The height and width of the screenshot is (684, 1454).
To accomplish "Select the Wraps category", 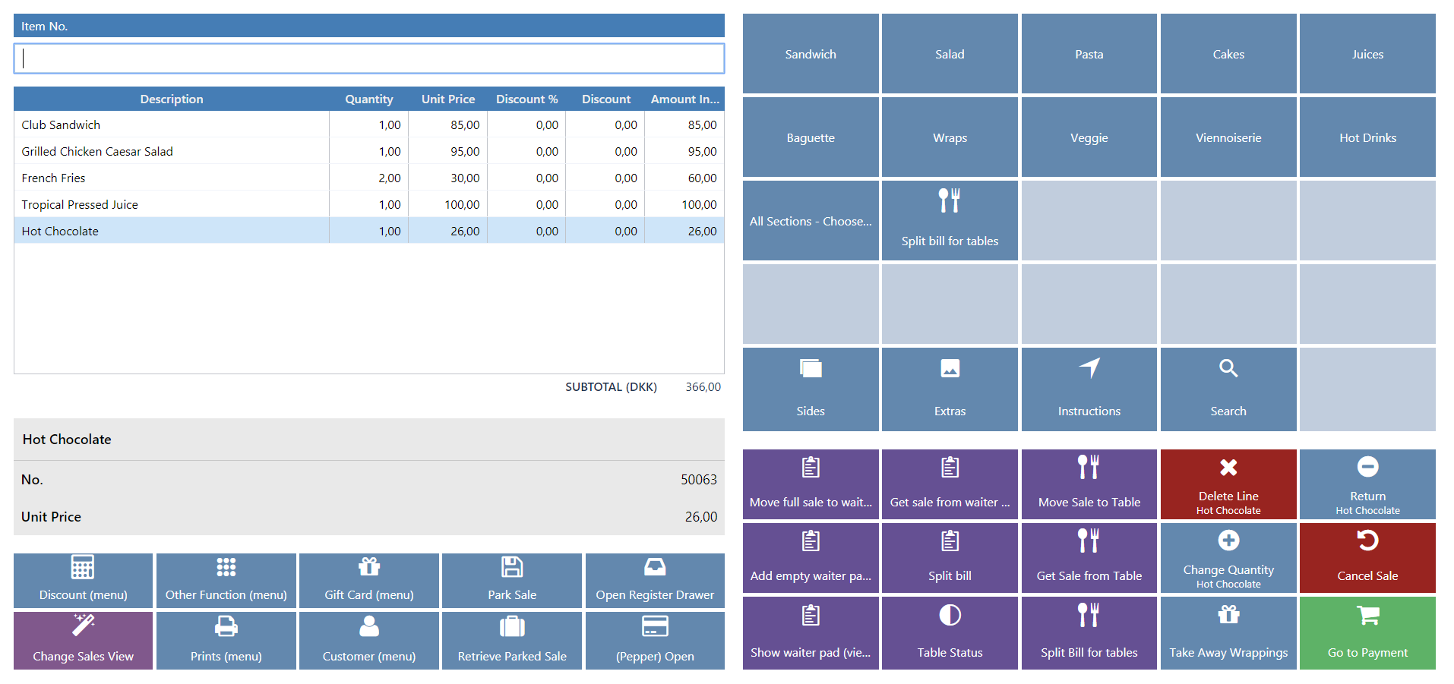I will pos(950,137).
